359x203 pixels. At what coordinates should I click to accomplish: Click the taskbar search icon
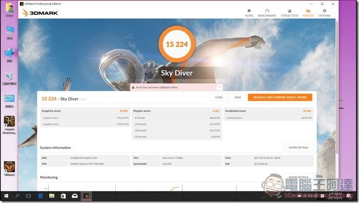click(x=17, y=196)
